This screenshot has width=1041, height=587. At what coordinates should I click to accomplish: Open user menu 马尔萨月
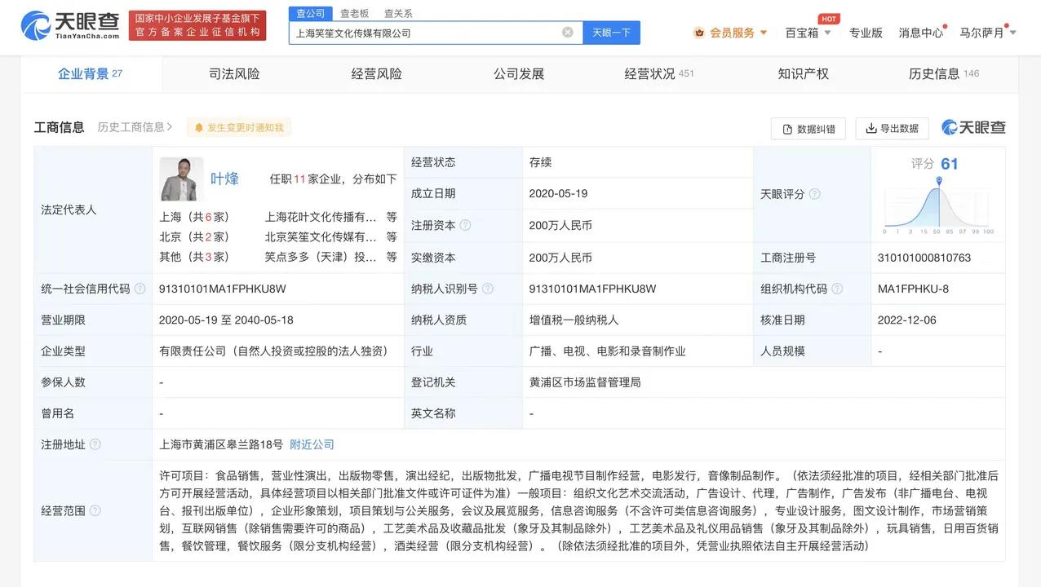tap(987, 33)
